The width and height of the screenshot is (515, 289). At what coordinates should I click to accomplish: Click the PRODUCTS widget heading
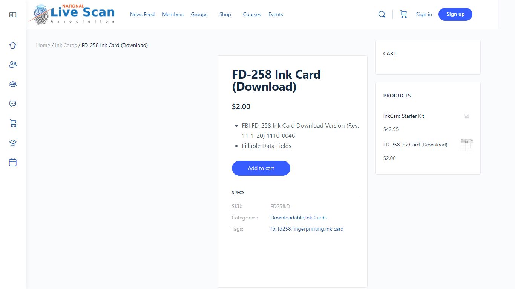click(397, 96)
